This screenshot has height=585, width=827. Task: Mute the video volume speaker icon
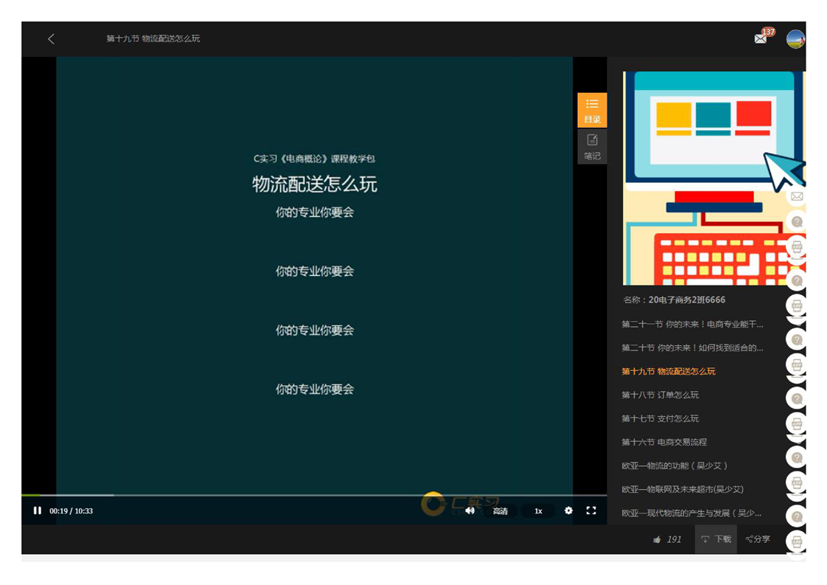click(470, 510)
